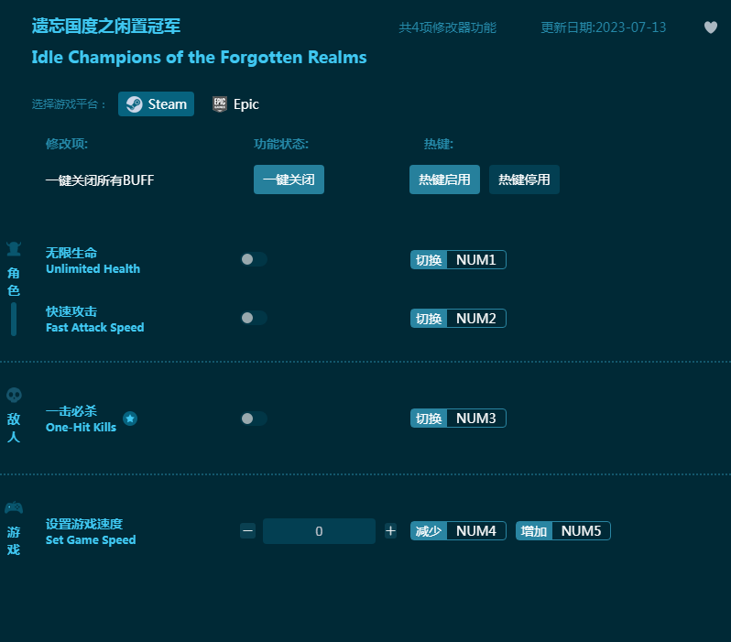This screenshot has width=731, height=642.
Task: Click the NUM2 hotkey button
Action: tap(458, 319)
